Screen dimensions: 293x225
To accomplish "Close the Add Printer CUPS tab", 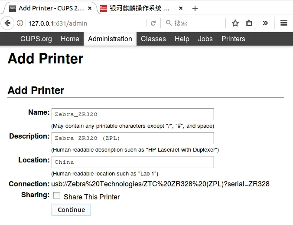I will (x=91, y=8).
